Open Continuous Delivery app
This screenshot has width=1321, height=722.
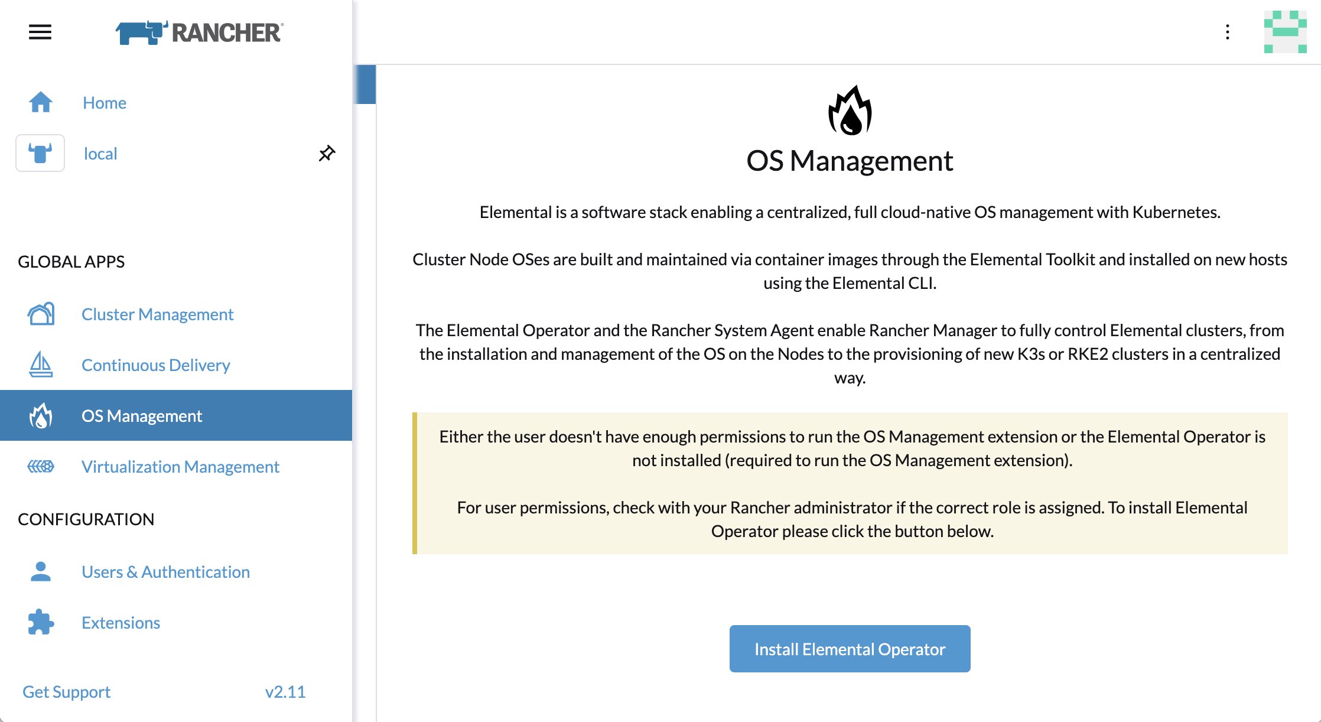[x=155, y=365]
